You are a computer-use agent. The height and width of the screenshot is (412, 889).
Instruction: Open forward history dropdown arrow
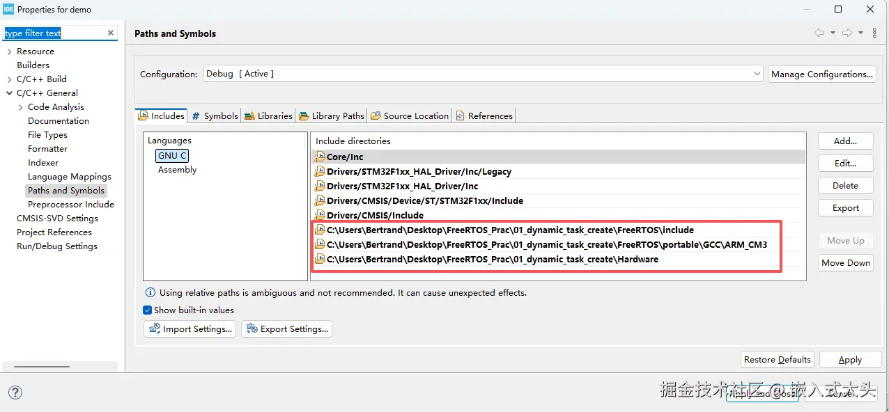pos(860,33)
